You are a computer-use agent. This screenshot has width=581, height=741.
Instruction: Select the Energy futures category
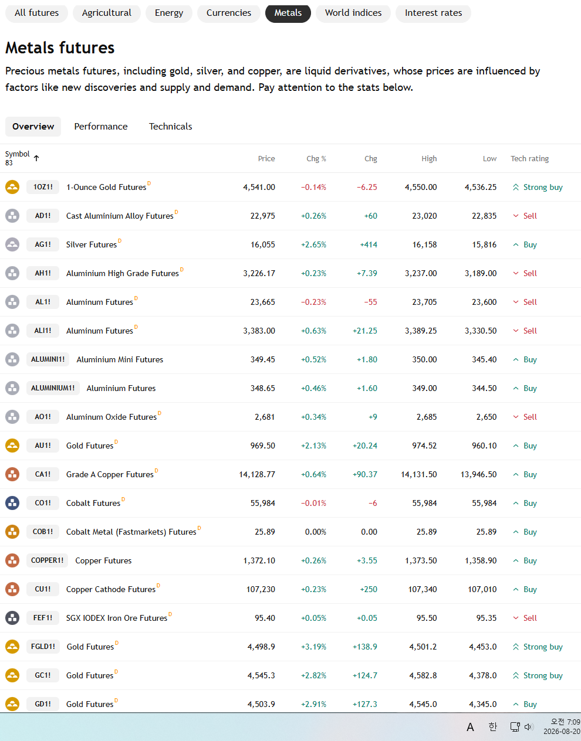(x=169, y=13)
